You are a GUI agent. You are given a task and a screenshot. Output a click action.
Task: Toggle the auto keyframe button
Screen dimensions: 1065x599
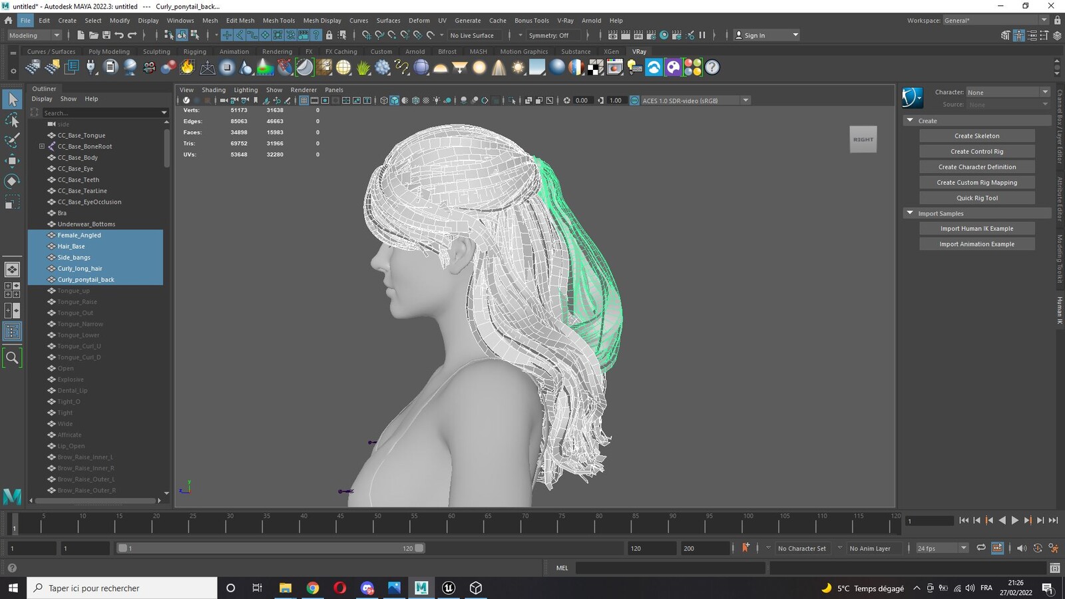pos(745,548)
